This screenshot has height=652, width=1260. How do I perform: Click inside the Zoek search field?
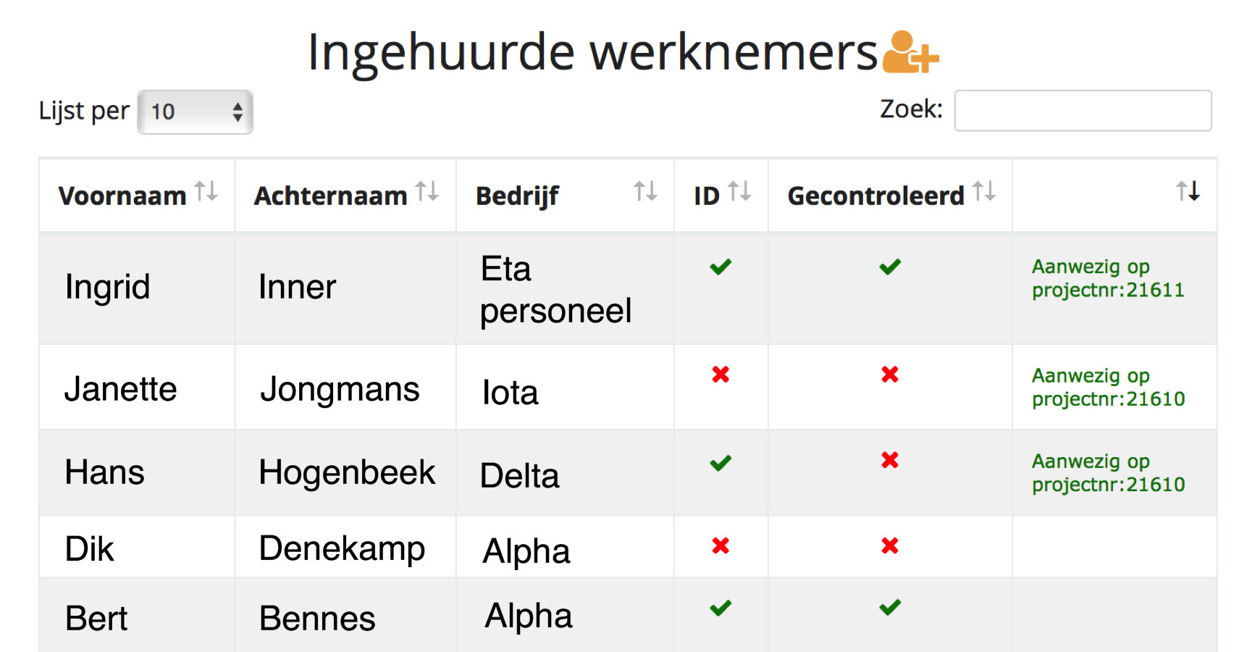click(1082, 110)
